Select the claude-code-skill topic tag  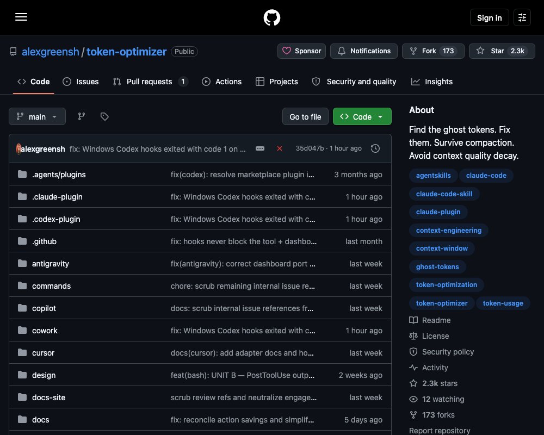(x=444, y=194)
